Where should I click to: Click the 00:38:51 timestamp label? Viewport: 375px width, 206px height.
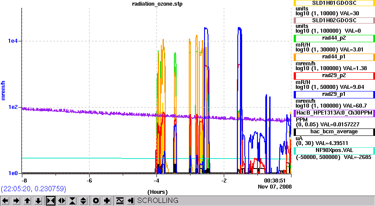[275, 181]
